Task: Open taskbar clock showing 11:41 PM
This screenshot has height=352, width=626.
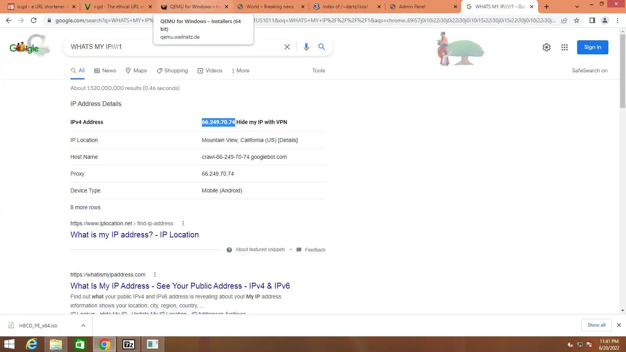Action: coord(609,345)
